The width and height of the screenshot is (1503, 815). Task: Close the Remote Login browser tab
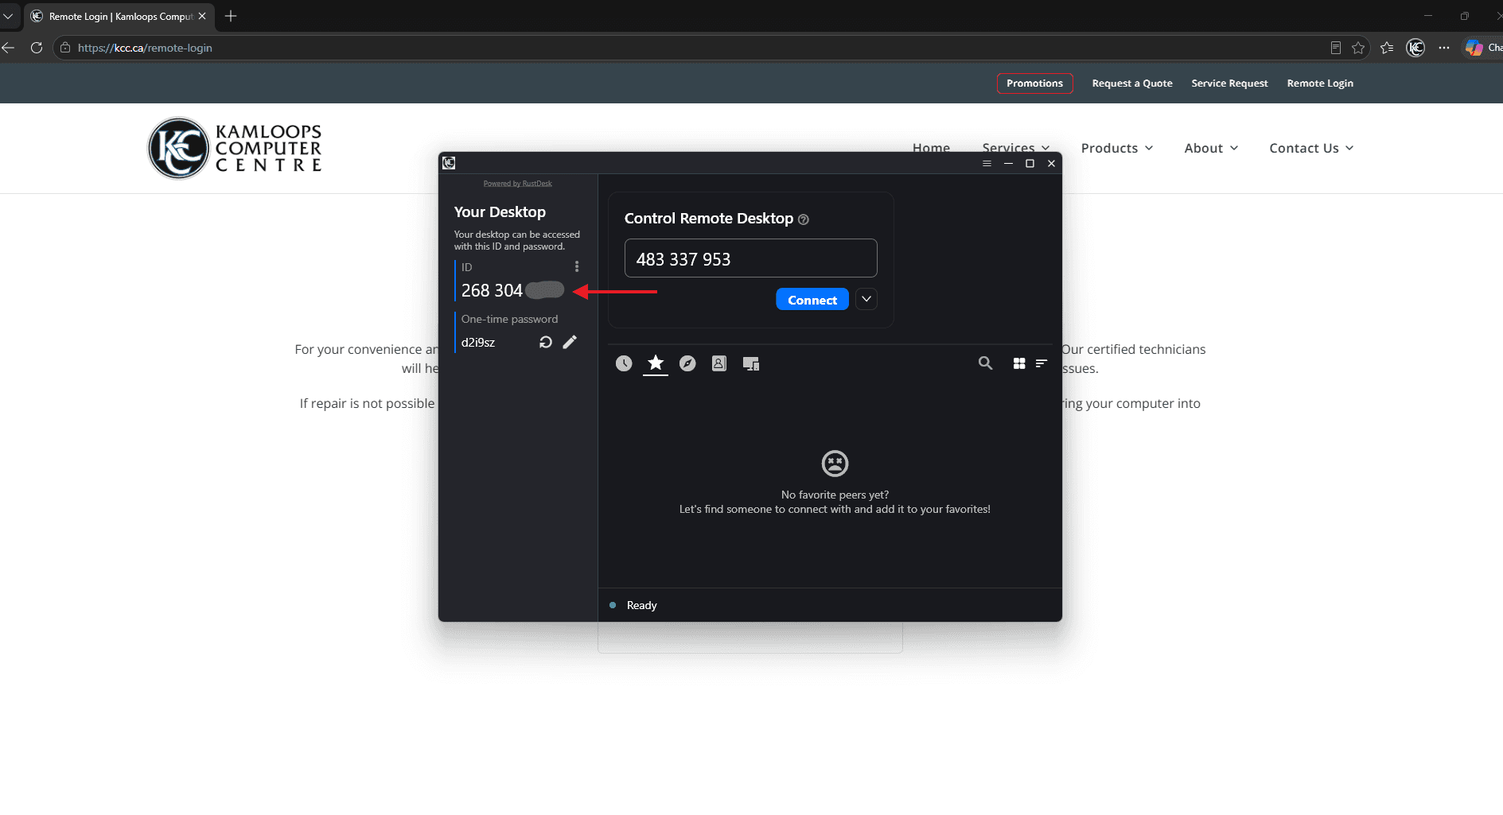(x=202, y=16)
